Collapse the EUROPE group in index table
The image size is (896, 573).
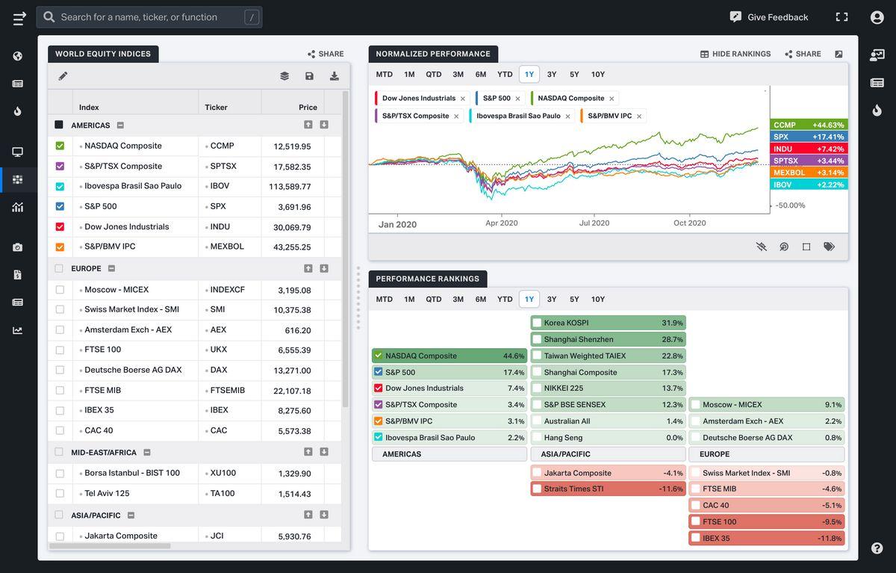point(111,268)
